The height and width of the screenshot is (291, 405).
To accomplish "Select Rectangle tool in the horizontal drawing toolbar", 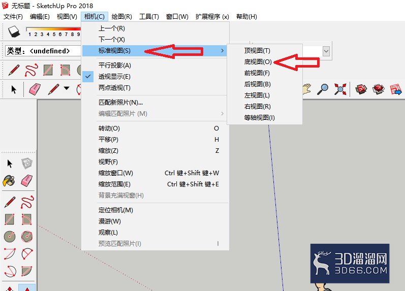I will (x=48, y=70).
